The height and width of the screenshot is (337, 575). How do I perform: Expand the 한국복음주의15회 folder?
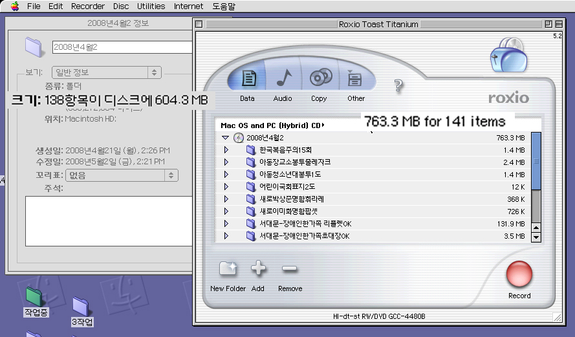tap(226, 150)
